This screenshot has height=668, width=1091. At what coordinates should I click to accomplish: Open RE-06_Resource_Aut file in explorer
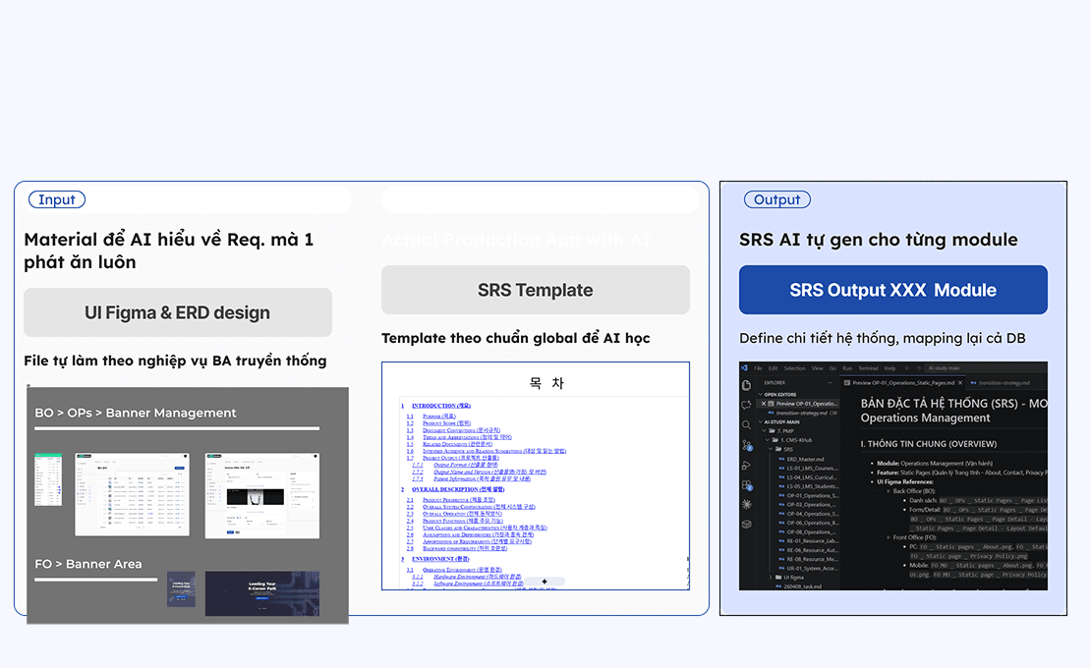(807, 550)
